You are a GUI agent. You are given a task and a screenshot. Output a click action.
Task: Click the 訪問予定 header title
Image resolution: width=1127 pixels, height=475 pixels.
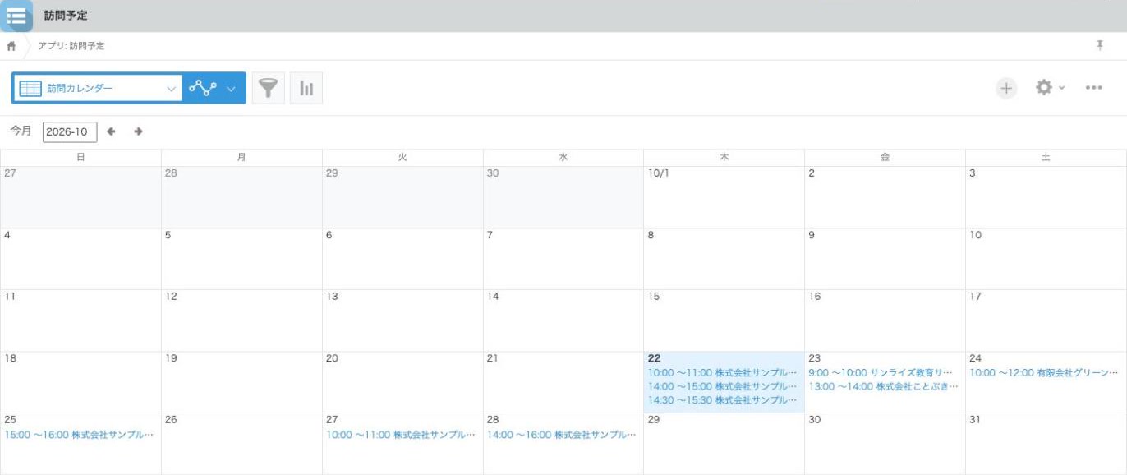click(x=66, y=16)
